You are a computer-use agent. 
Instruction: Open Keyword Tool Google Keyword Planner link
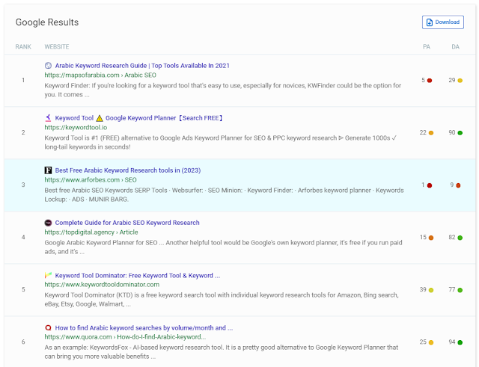tap(138, 118)
